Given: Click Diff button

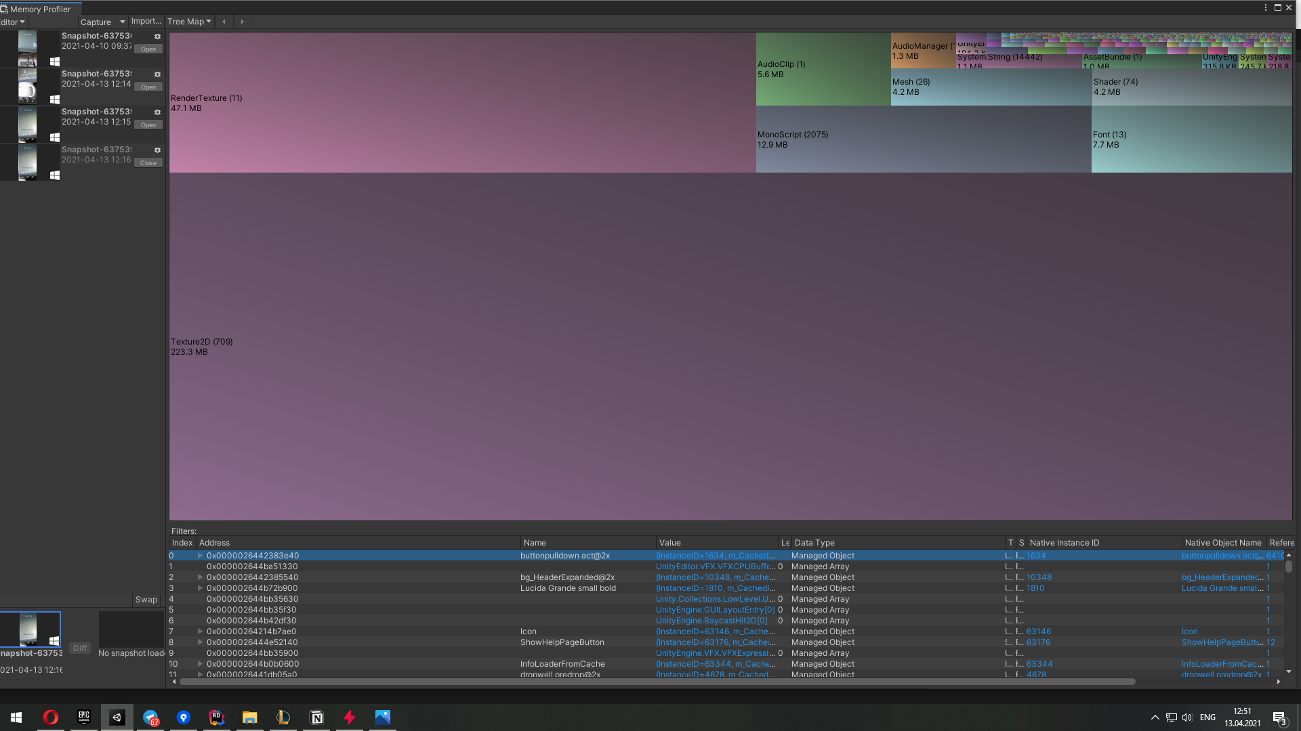Looking at the screenshot, I should [80, 648].
